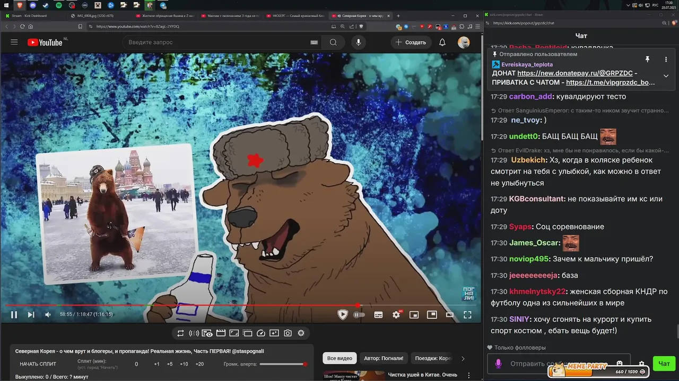The image size is (679, 381).
Task: Click the YouTube search magnifier button
Action: pyautogui.click(x=333, y=42)
